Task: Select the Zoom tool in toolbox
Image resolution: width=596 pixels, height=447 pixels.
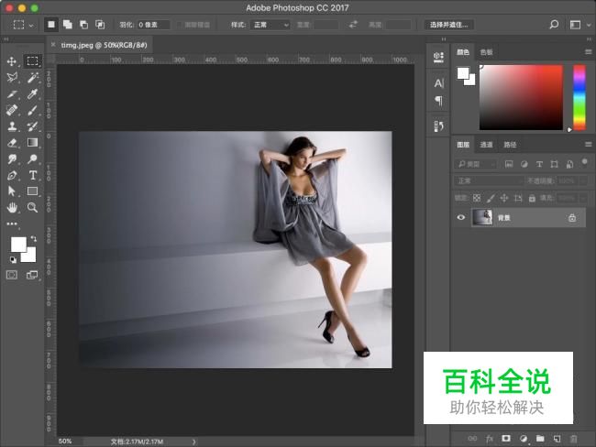Action: pos(32,207)
